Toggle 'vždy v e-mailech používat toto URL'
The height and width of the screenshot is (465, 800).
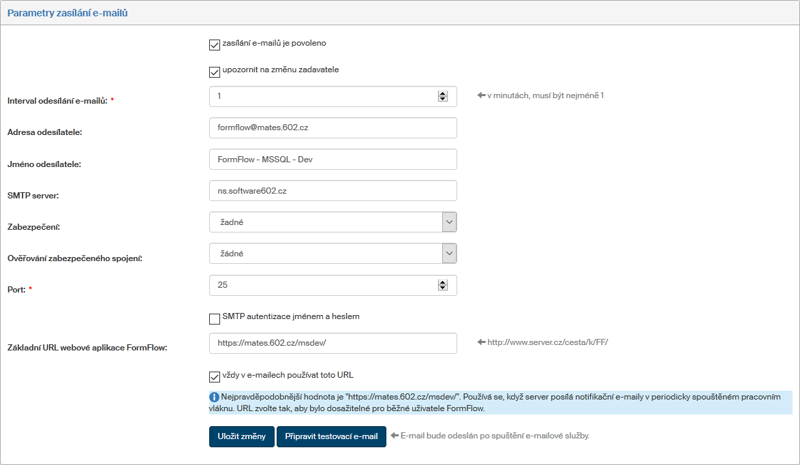point(215,377)
